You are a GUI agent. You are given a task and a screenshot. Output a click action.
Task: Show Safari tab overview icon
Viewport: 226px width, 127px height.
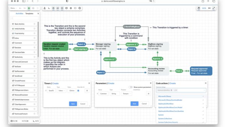214,1
